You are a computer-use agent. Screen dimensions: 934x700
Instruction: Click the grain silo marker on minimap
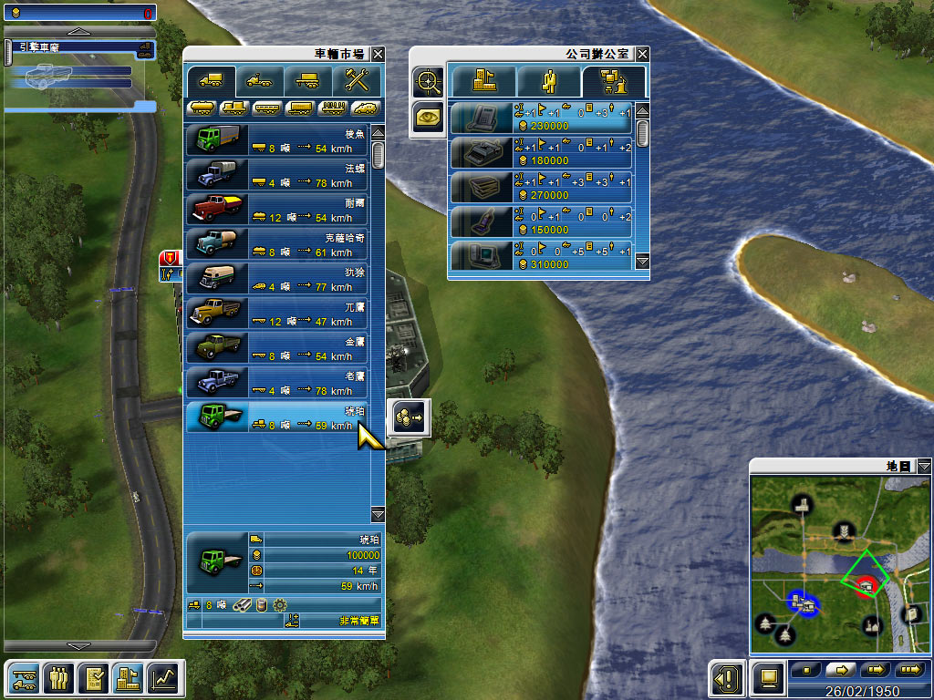pyautogui.click(x=844, y=530)
